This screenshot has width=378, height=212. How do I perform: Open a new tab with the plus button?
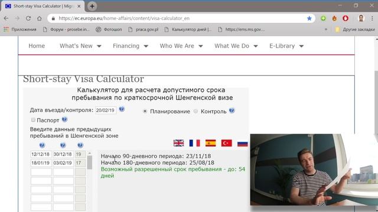(92, 6)
